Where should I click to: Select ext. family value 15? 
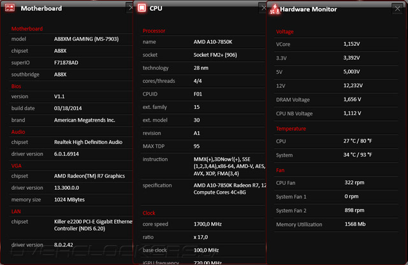pyautogui.click(x=196, y=107)
